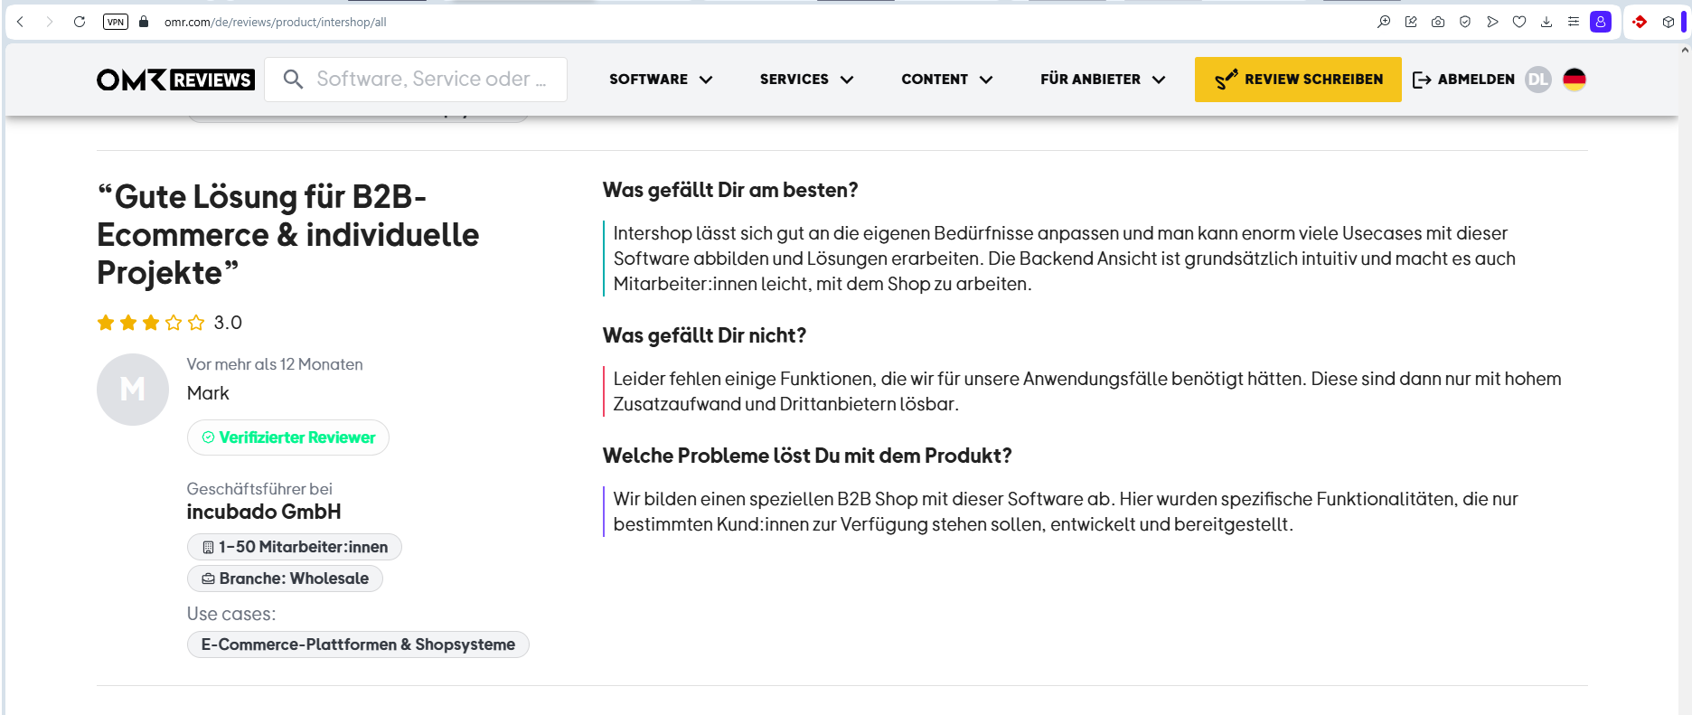1692x715 pixels.
Task: Open the Content dropdown menu
Action: [946, 80]
